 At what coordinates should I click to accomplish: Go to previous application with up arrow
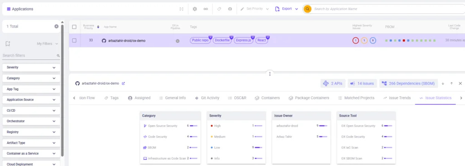tap(451, 84)
